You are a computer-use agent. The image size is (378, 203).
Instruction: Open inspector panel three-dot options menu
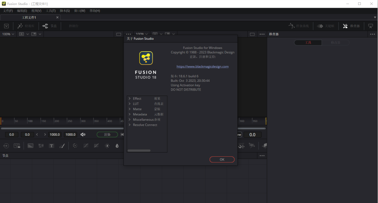(372, 34)
